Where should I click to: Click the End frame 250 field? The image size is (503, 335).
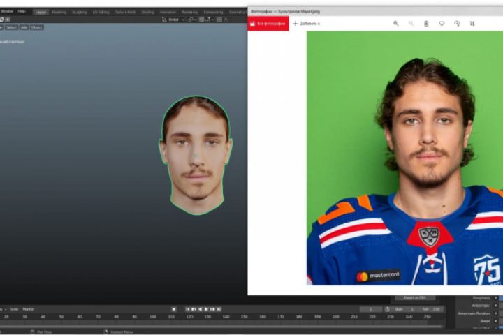pos(431,309)
